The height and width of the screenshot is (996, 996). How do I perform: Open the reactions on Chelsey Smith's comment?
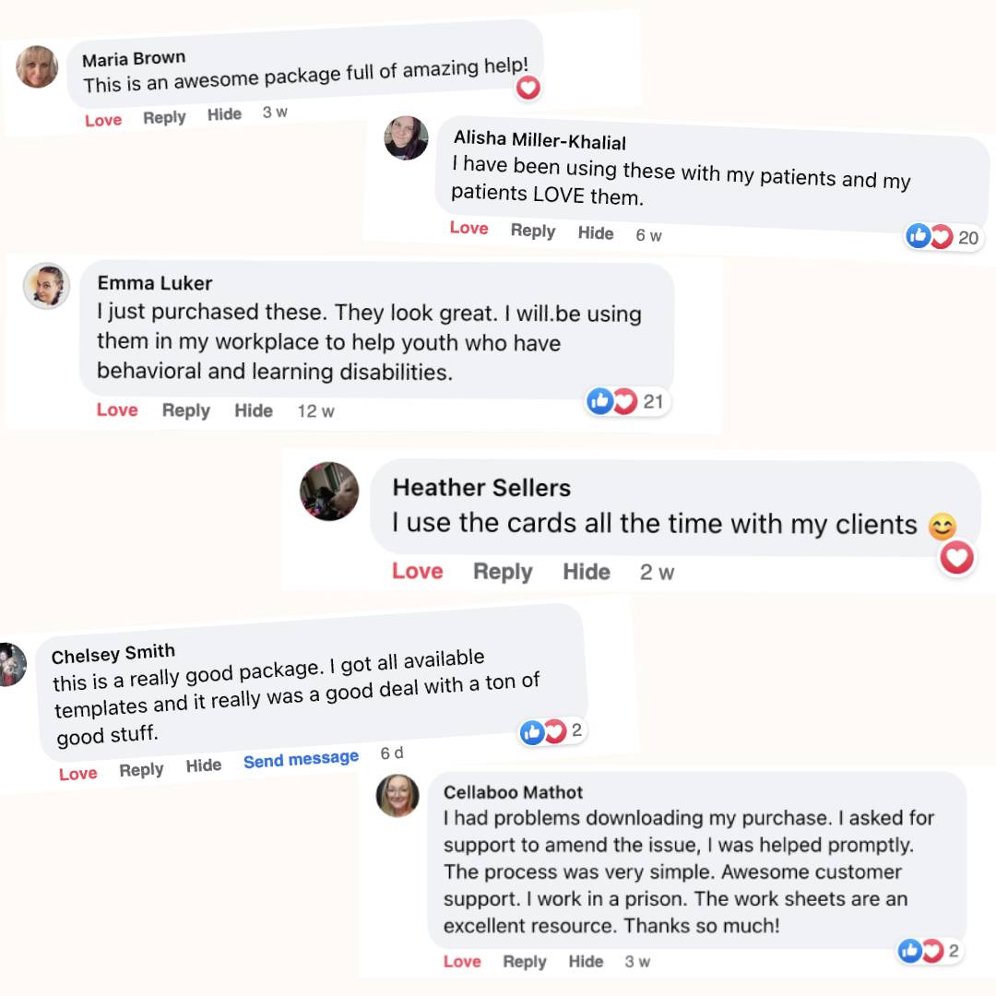[x=552, y=732]
